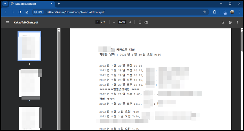
Task: Click the '오후 12:56' timestamp line
Action: pyautogui.click(x=121, y=85)
